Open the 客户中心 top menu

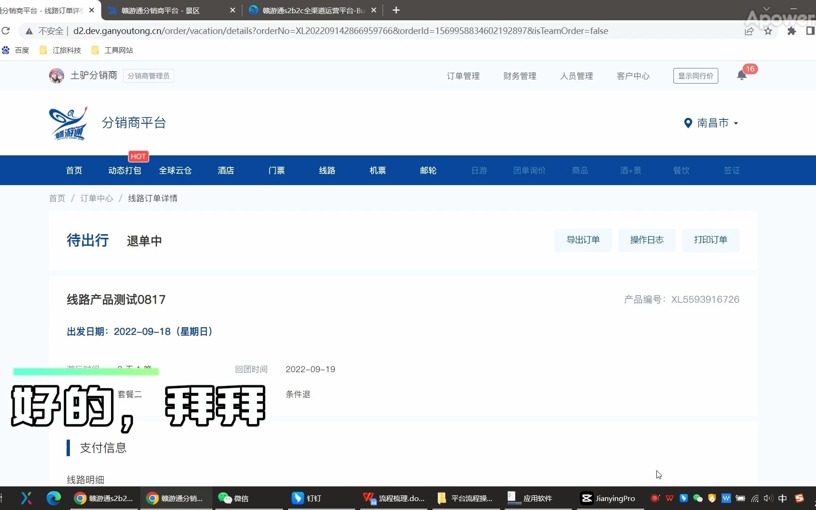click(633, 76)
